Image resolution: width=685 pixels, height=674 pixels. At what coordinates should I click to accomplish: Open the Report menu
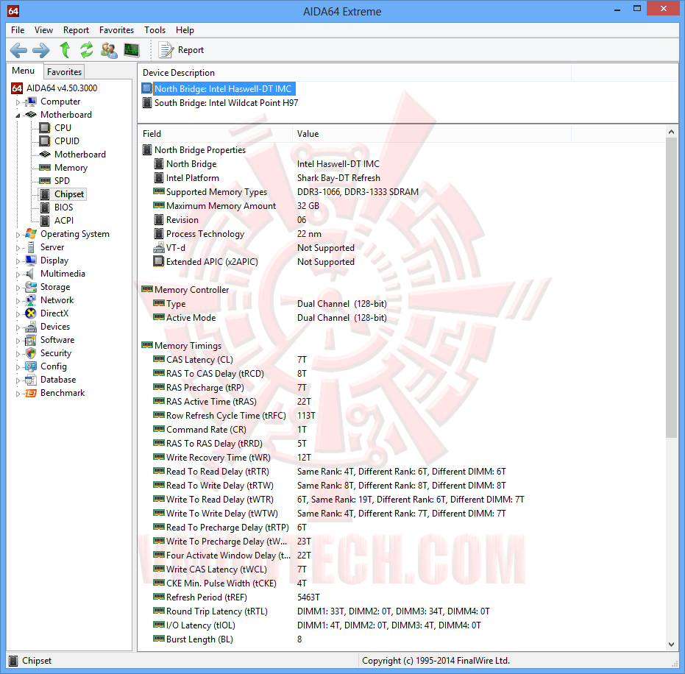tap(76, 30)
